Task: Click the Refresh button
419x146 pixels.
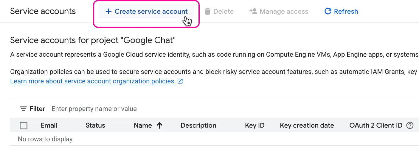Action: 341,12
